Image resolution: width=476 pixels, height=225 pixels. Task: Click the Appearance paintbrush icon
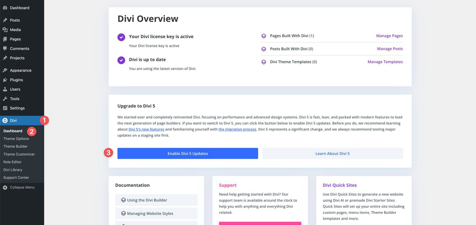pyautogui.click(x=5, y=70)
